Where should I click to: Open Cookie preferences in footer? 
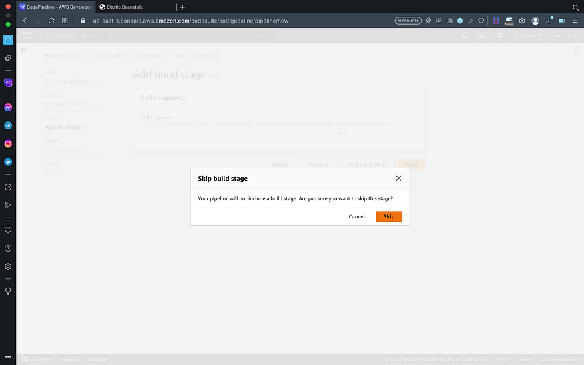[x=559, y=360]
